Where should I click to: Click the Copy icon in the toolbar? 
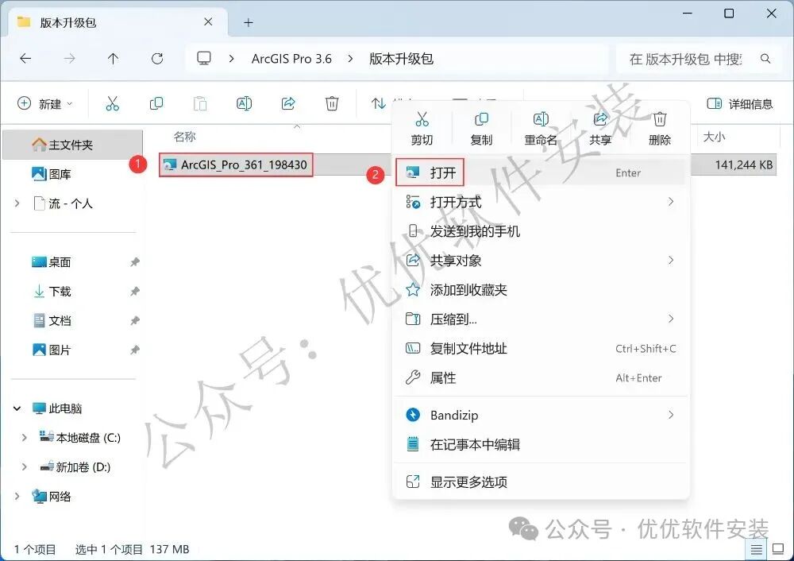pos(156,103)
